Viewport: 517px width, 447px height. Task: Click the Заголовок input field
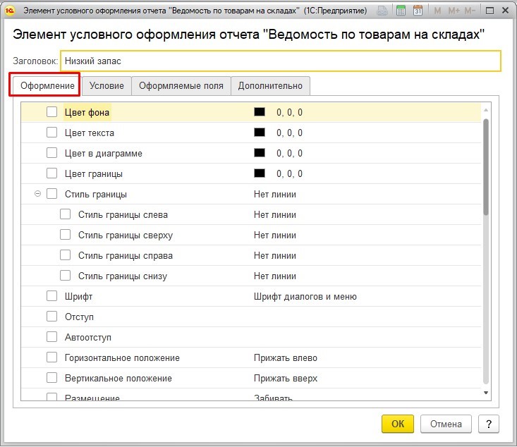281,61
